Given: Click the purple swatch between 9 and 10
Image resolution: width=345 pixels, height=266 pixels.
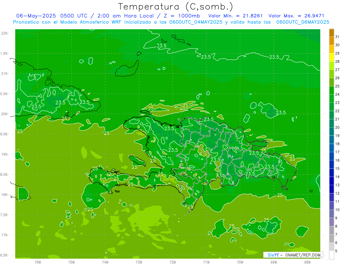Looking at the screenshot, I should pos(331,214).
